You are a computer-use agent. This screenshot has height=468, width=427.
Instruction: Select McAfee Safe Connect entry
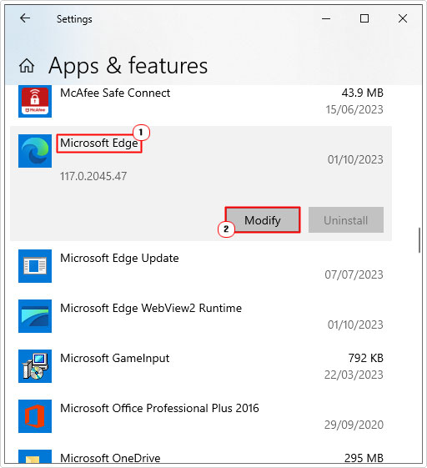point(115,93)
